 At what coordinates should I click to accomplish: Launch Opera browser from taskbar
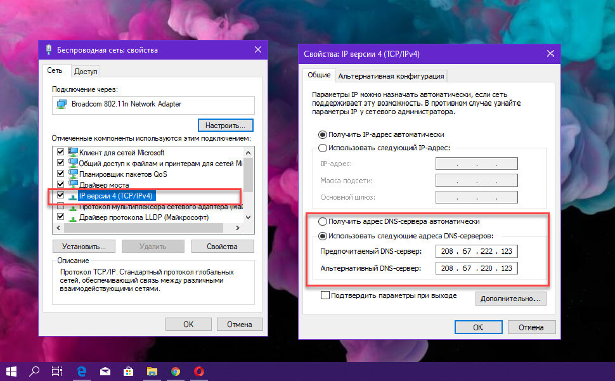[x=199, y=371]
